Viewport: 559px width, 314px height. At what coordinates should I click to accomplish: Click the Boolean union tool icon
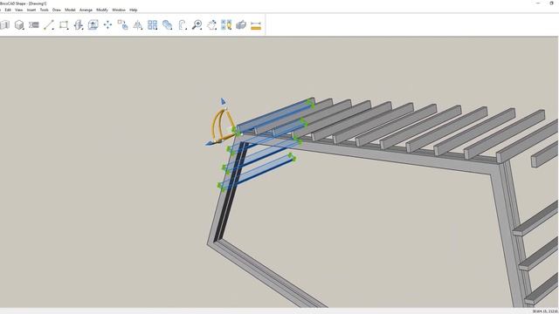[x=167, y=24]
